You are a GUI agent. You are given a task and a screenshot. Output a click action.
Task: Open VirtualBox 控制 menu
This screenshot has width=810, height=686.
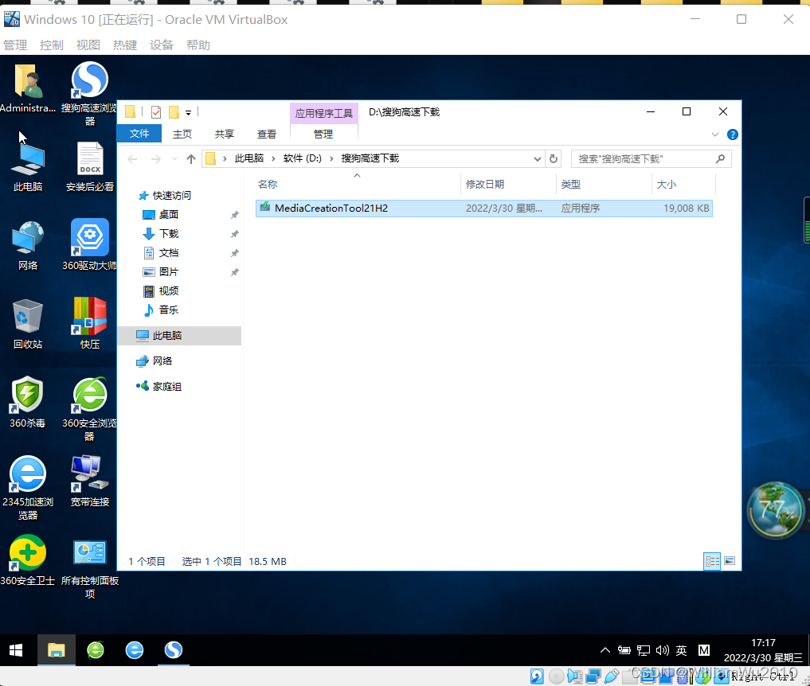pyautogui.click(x=51, y=45)
